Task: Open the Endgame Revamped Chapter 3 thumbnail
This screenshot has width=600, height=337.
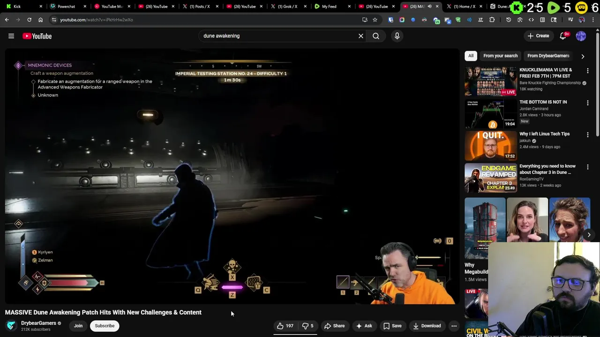Action: [x=490, y=177]
